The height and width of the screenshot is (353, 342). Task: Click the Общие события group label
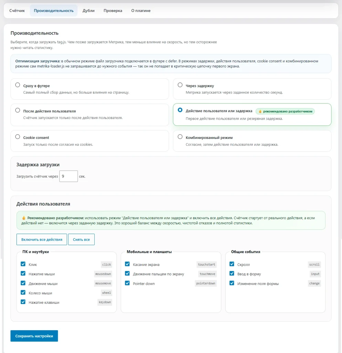point(246,252)
